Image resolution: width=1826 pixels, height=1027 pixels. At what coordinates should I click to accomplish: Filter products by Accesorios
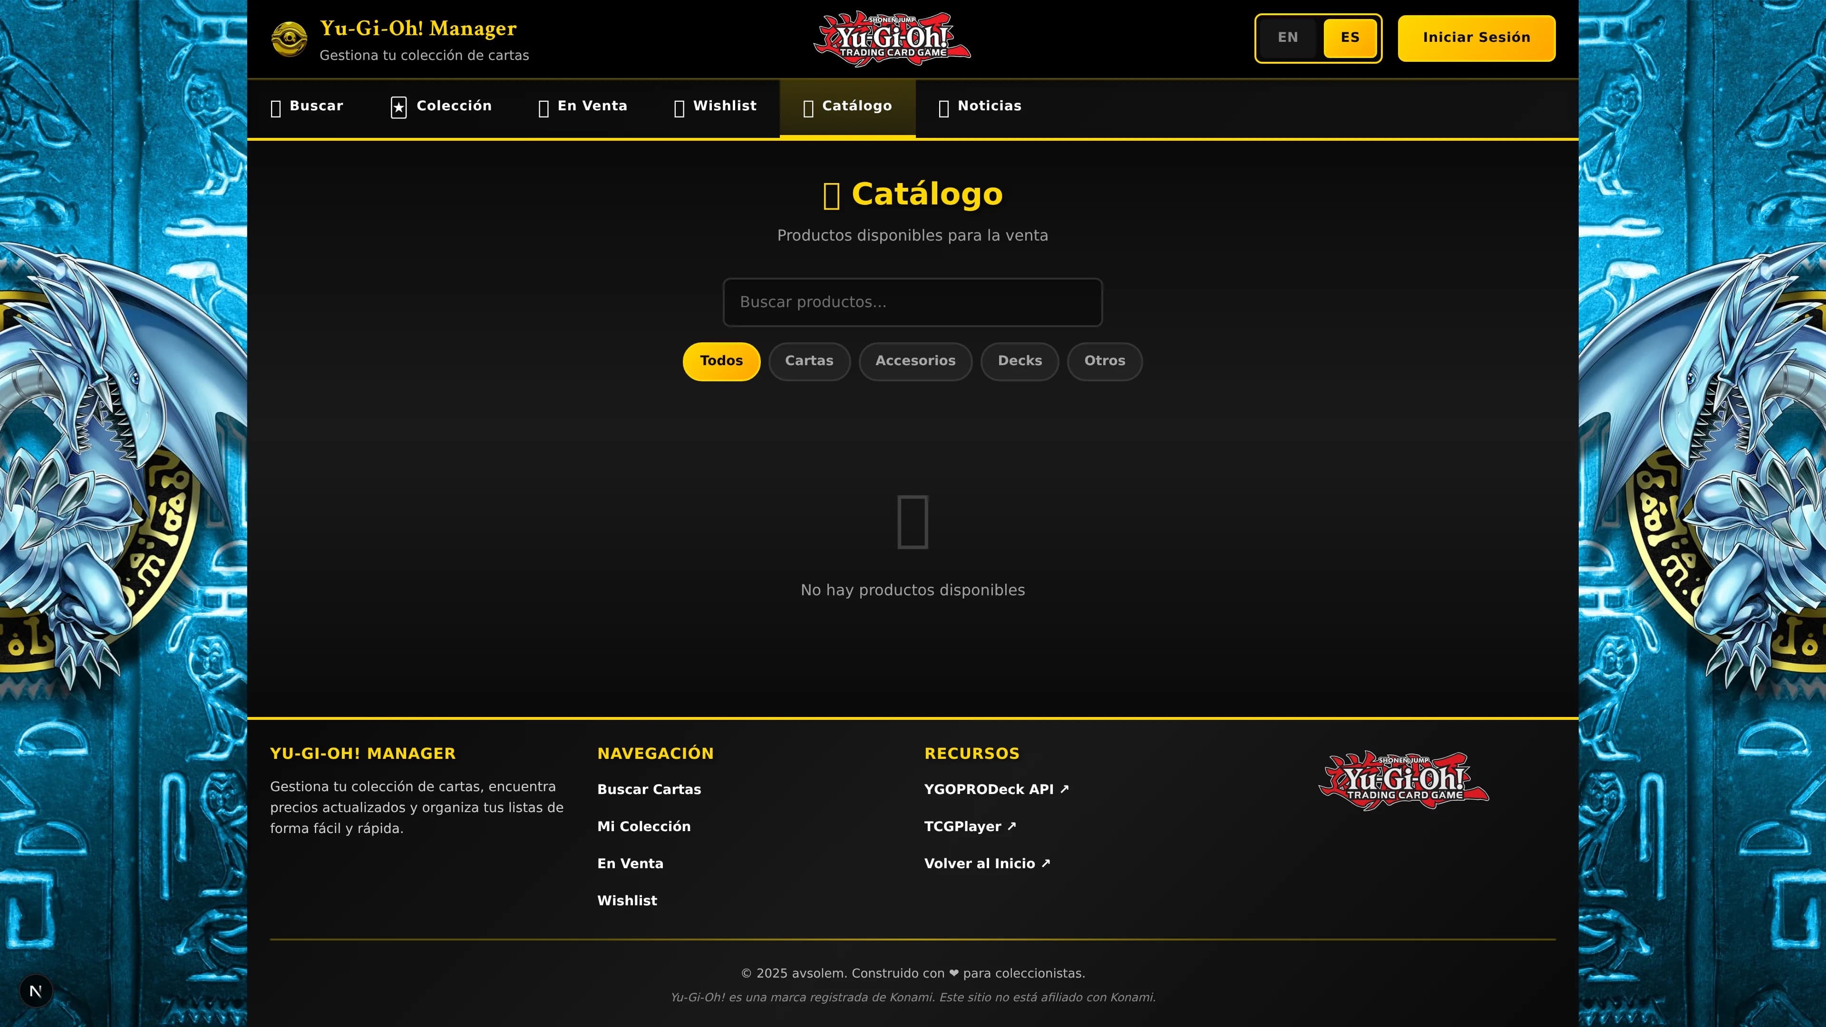click(x=915, y=361)
